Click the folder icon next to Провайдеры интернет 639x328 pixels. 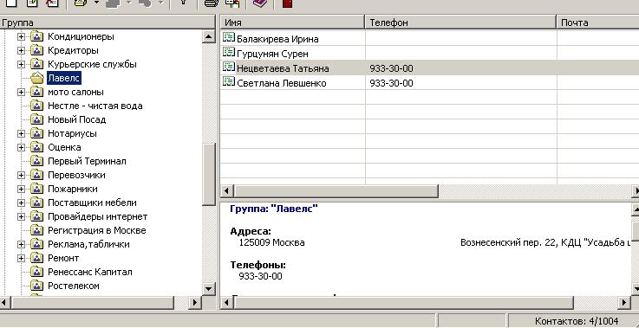click(x=37, y=216)
